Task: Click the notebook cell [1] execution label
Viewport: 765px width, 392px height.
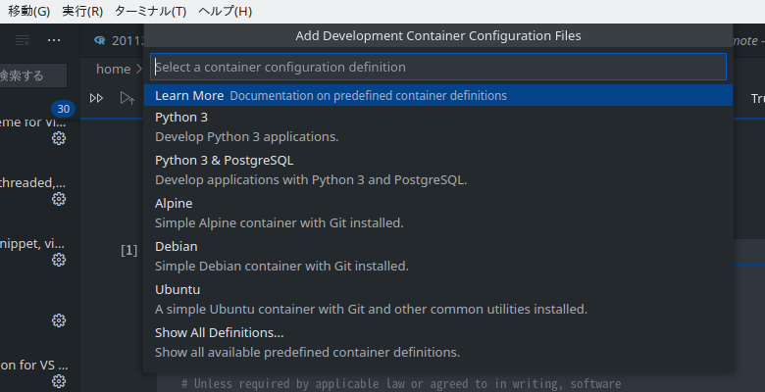Action: tap(128, 250)
